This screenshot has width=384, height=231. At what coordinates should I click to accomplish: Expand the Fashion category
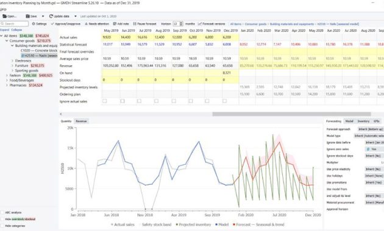[7, 75]
